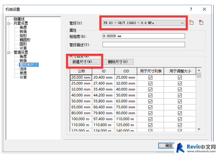Click the help question mark button

point(191,9)
